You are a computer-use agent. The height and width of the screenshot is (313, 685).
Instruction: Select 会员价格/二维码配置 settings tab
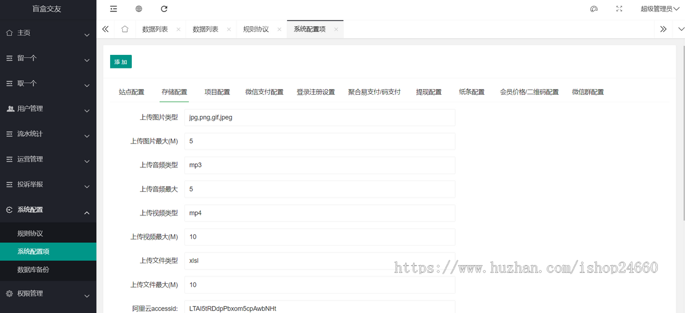[529, 92]
